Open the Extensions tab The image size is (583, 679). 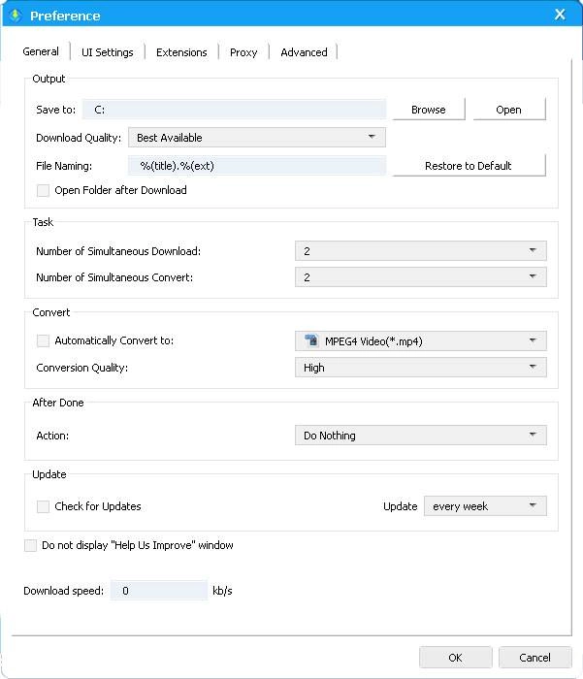181,52
